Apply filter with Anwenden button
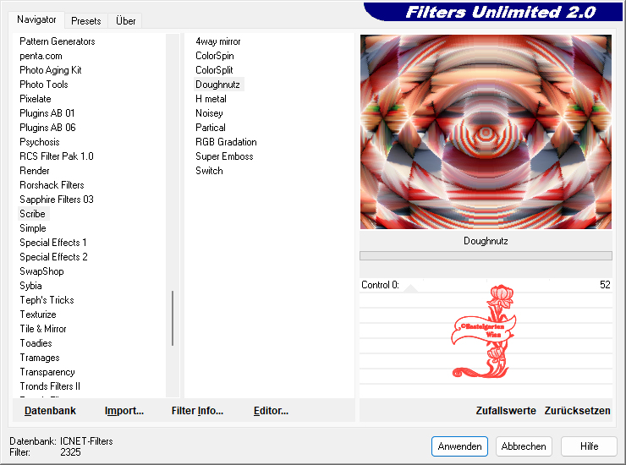The image size is (626, 465). pos(459,446)
